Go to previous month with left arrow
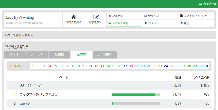 coord(11,66)
